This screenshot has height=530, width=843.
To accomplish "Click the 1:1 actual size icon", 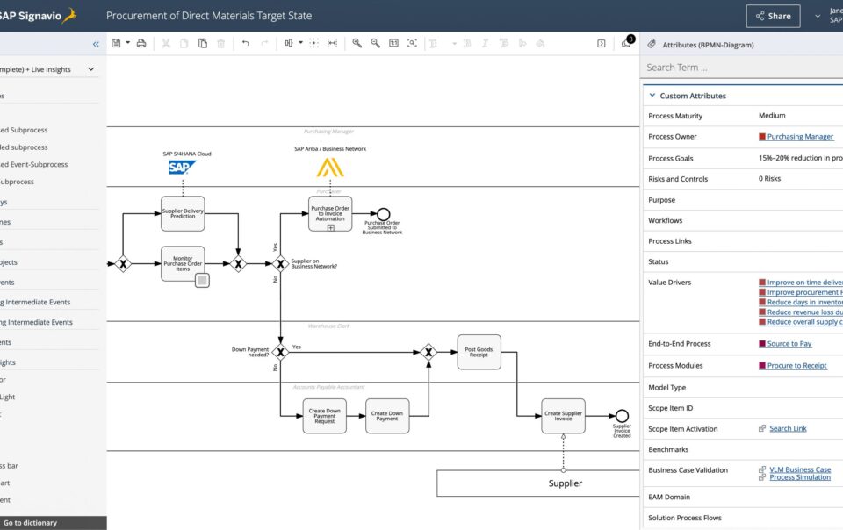I will [x=394, y=43].
